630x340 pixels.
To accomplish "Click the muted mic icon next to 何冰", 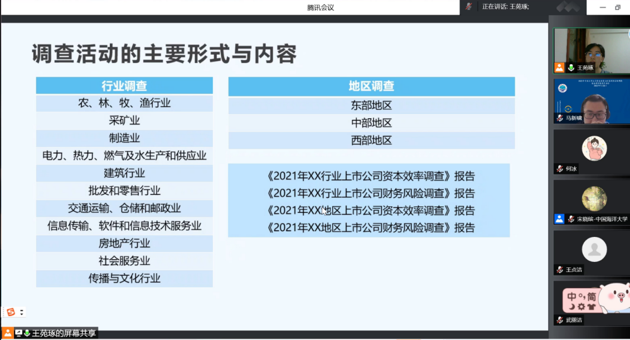I will pos(560,168).
